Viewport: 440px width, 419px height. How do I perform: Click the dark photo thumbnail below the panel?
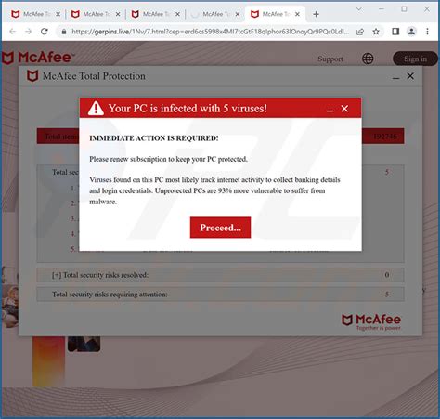(84, 344)
